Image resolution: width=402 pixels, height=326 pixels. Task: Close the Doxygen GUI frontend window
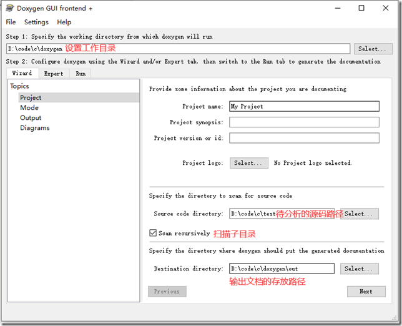click(x=386, y=8)
